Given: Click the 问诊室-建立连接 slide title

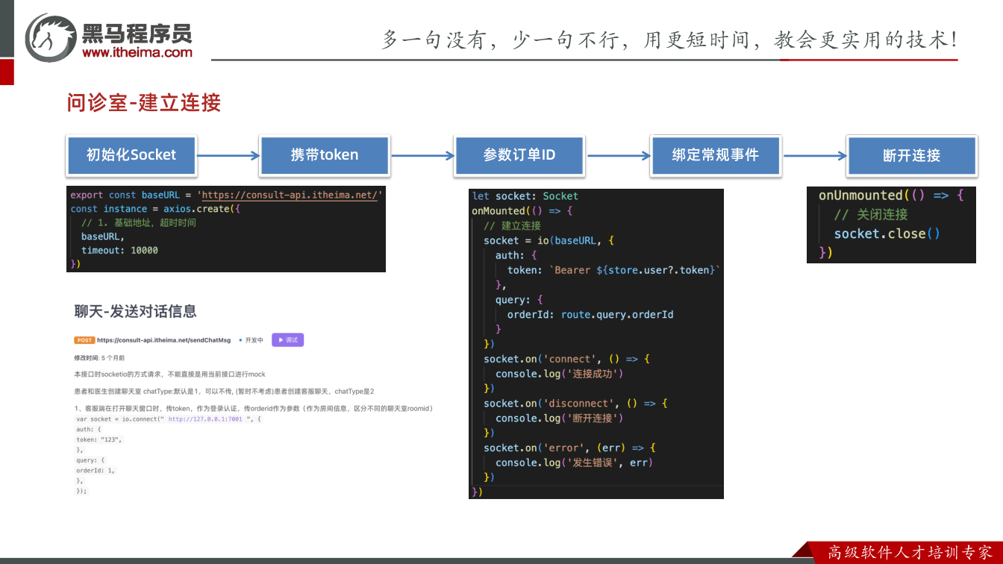Looking at the screenshot, I should [144, 102].
